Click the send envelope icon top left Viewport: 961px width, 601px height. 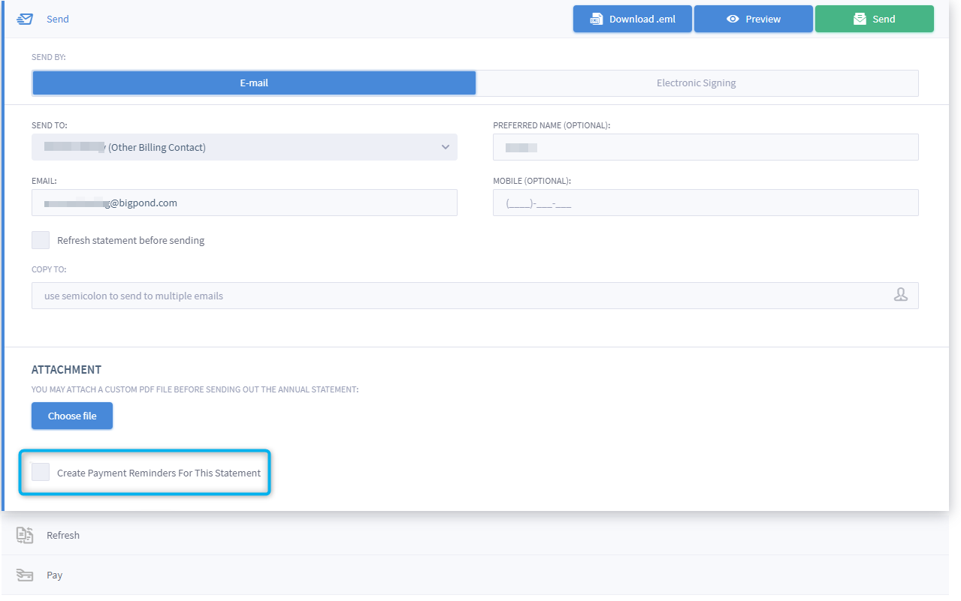click(x=25, y=18)
